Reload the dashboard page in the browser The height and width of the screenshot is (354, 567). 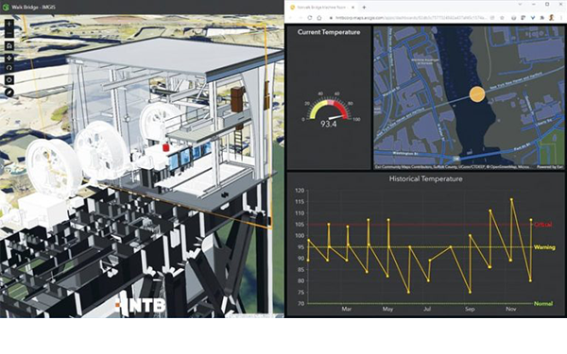(310, 18)
